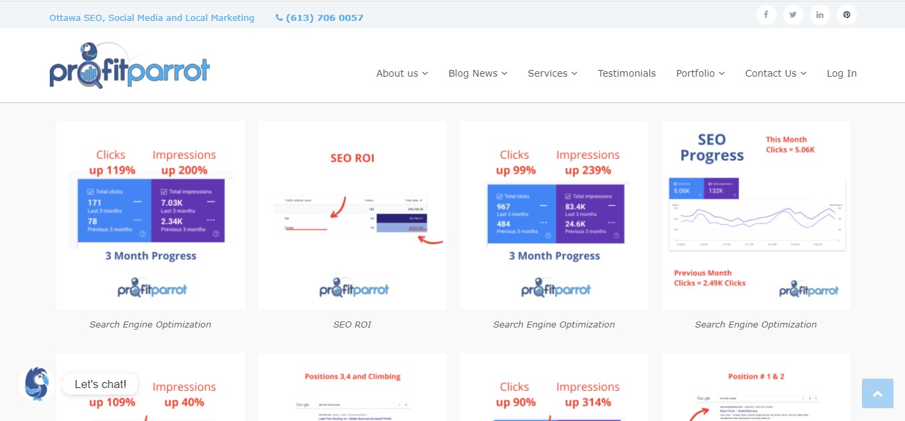Image resolution: width=905 pixels, height=421 pixels.
Task: Open the Pinterest social icon
Action: click(846, 15)
